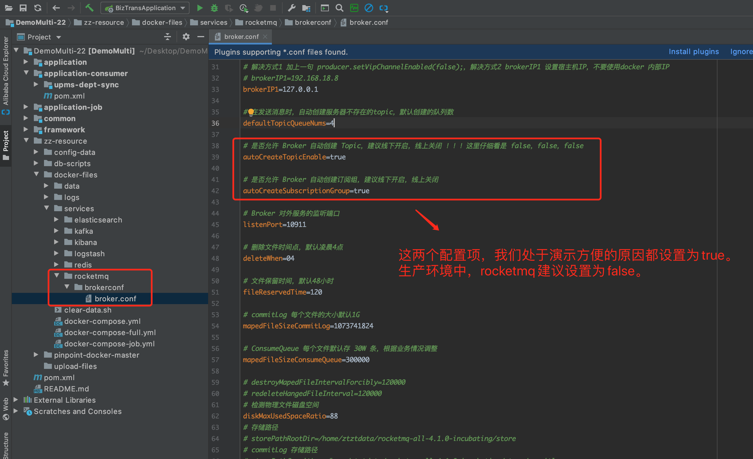753x459 pixels.
Task: Click line 33 brokerIP1=127.0.0.1
Action: [x=281, y=89]
